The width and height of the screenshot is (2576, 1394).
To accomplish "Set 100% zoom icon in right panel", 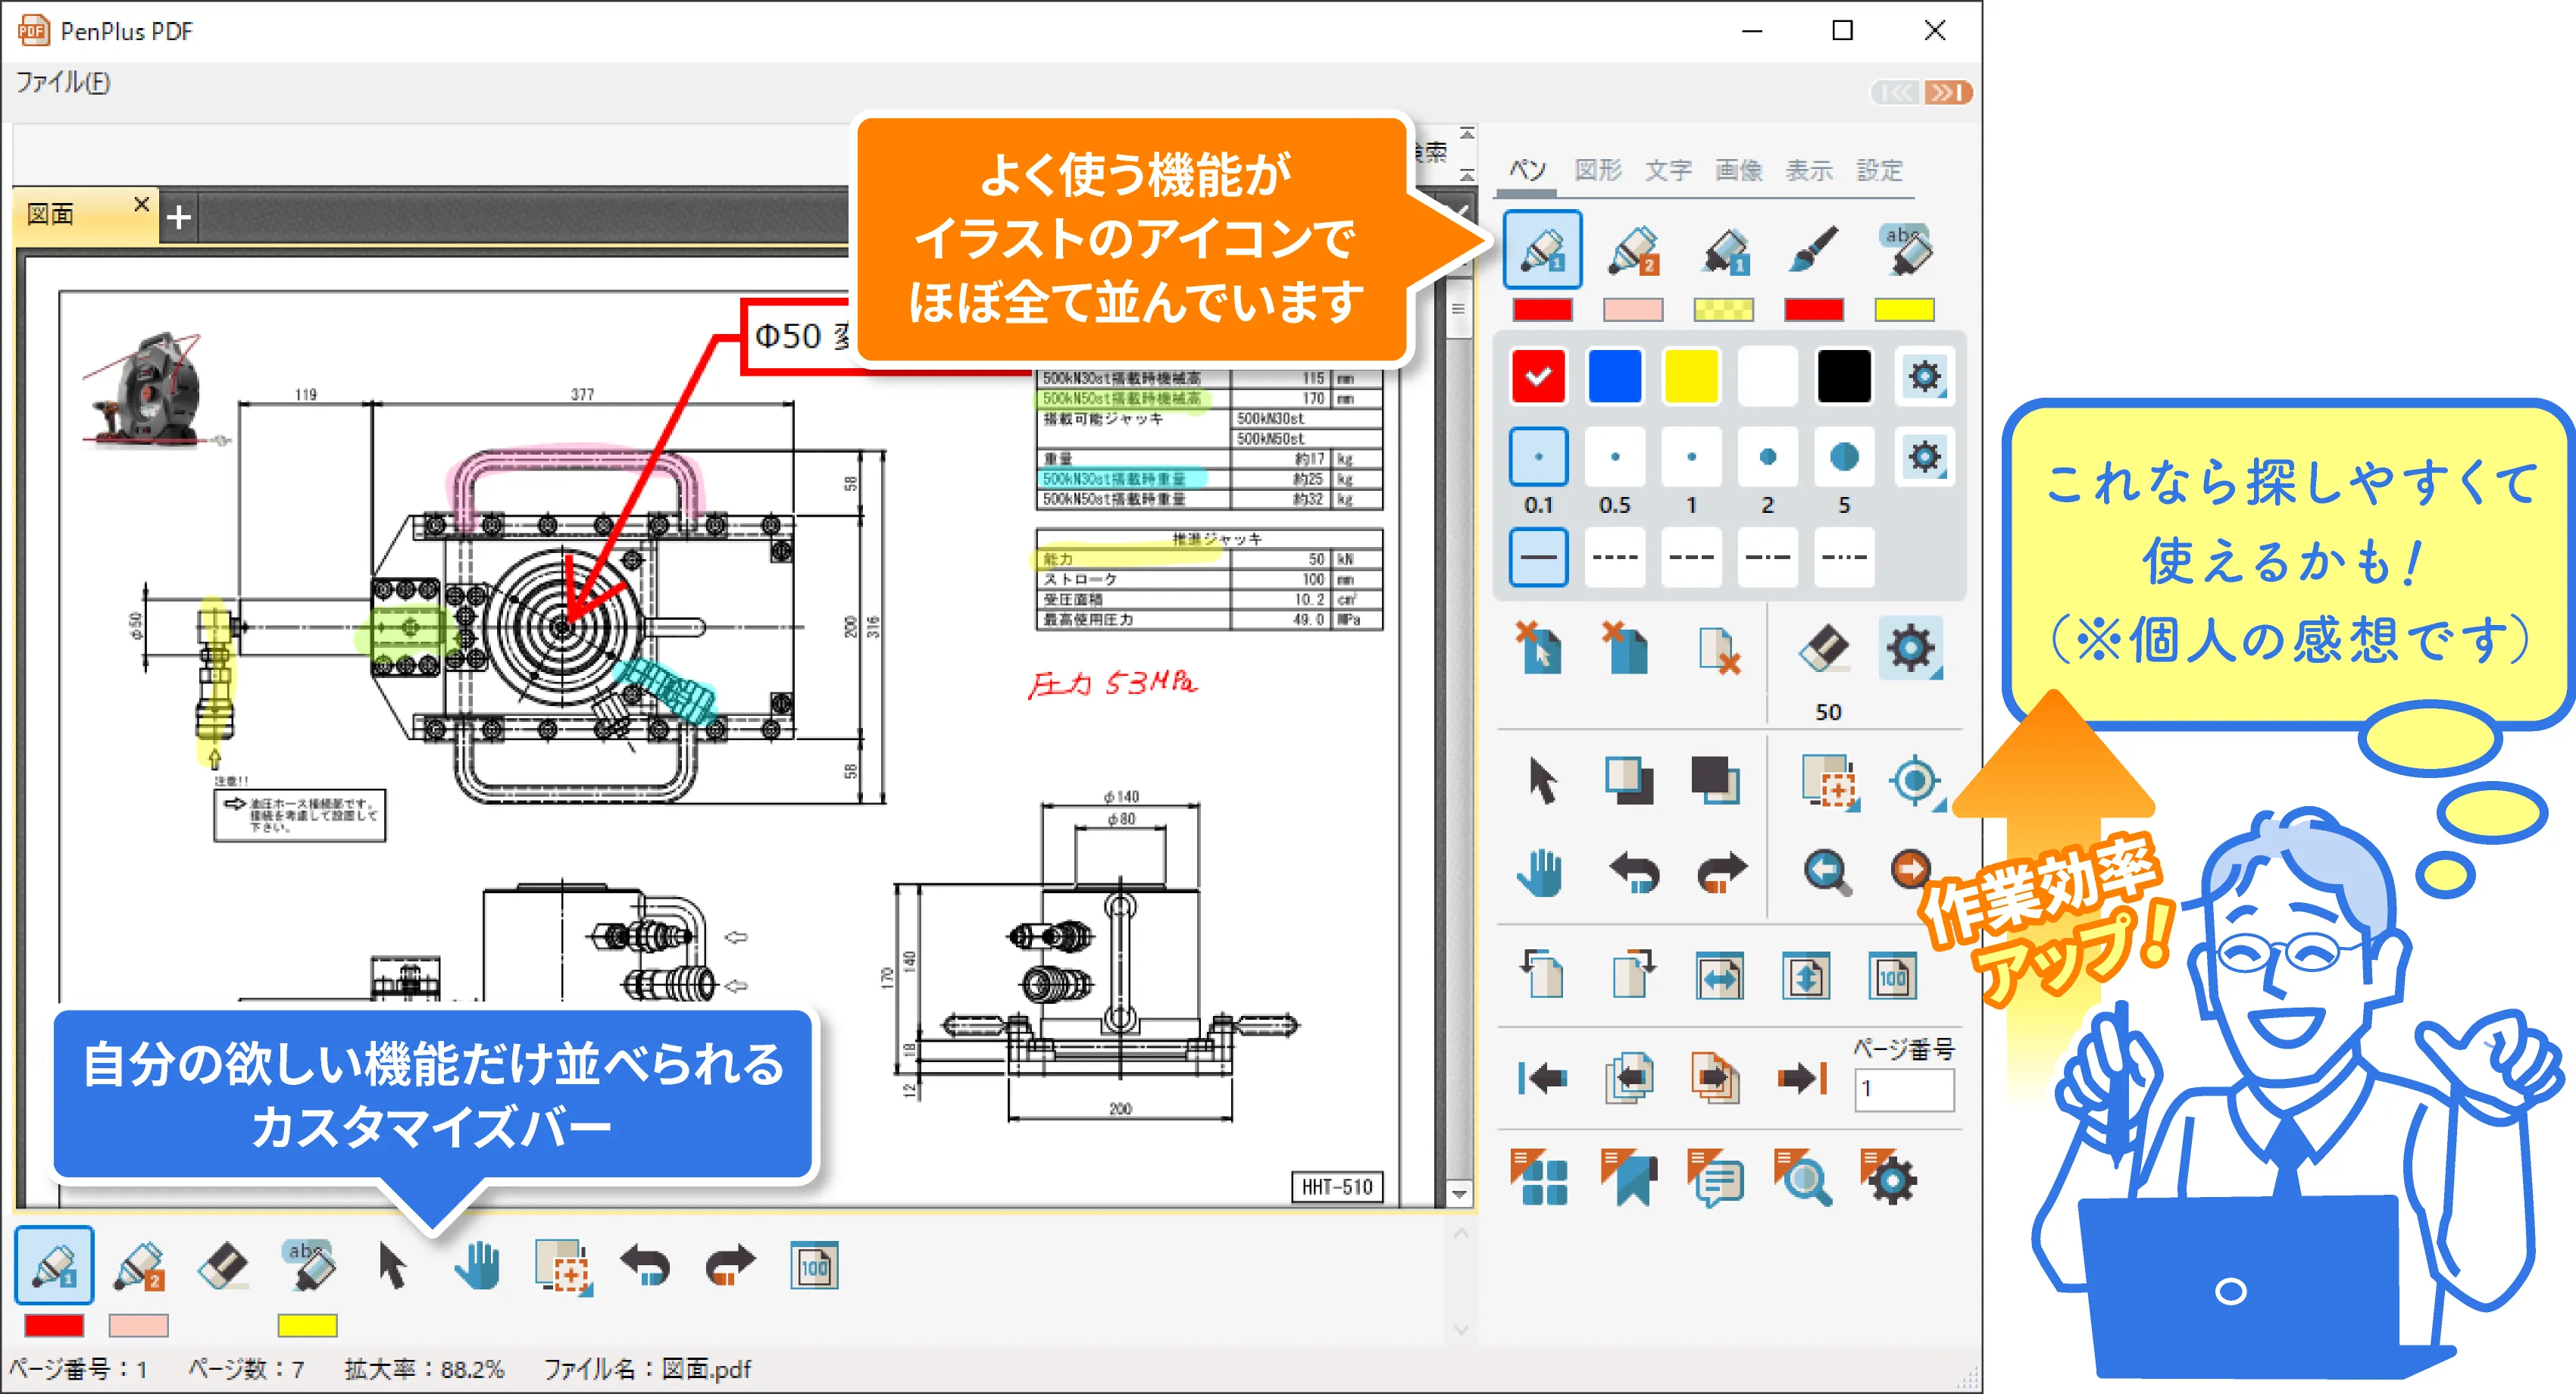I will 1892,976.
